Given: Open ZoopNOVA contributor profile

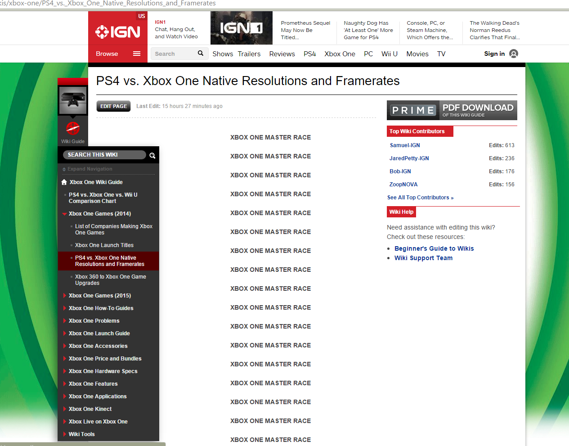Looking at the screenshot, I should pos(403,185).
